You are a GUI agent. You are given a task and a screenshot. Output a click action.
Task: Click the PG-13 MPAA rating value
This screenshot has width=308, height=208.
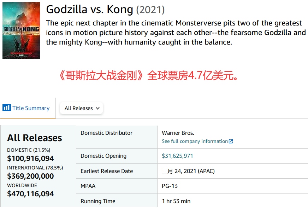(x=170, y=186)
